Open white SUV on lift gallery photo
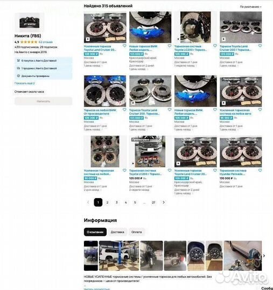The image size is (273, 290). [119, 256]
